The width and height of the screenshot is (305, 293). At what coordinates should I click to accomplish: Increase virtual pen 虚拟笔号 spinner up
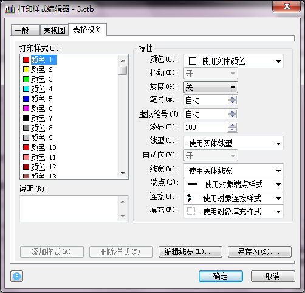coord(232,111)
